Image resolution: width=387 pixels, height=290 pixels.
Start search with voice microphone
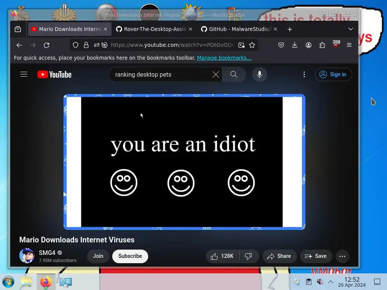tap(259, 74)
